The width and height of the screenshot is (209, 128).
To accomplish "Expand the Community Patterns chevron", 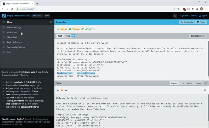I will (51, 47).
